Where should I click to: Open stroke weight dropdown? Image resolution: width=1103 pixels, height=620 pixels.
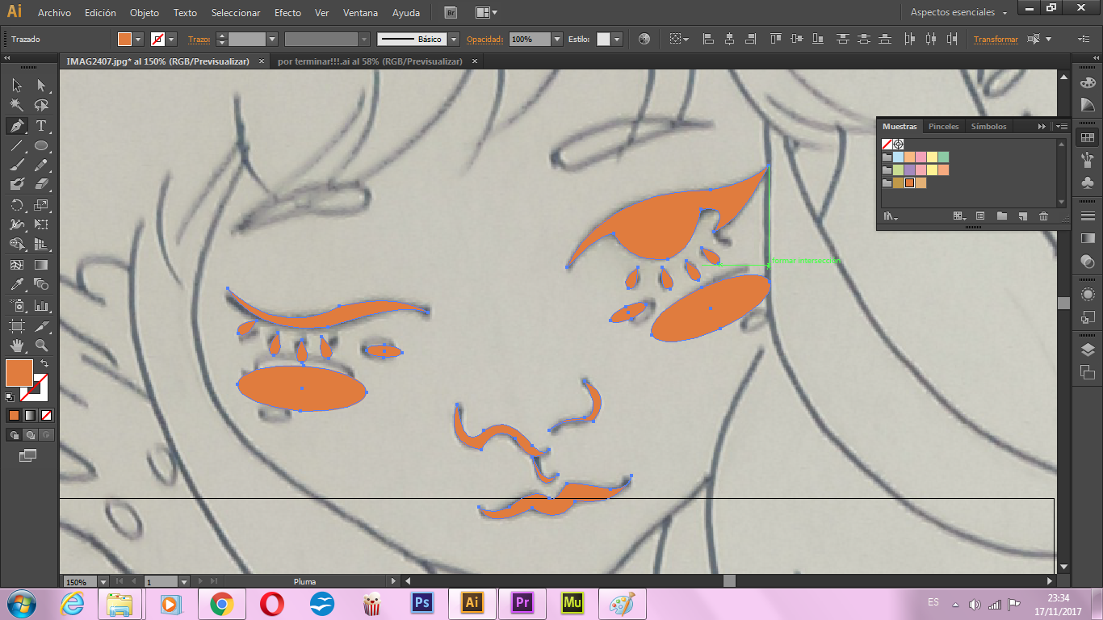(x=272, y=39)
